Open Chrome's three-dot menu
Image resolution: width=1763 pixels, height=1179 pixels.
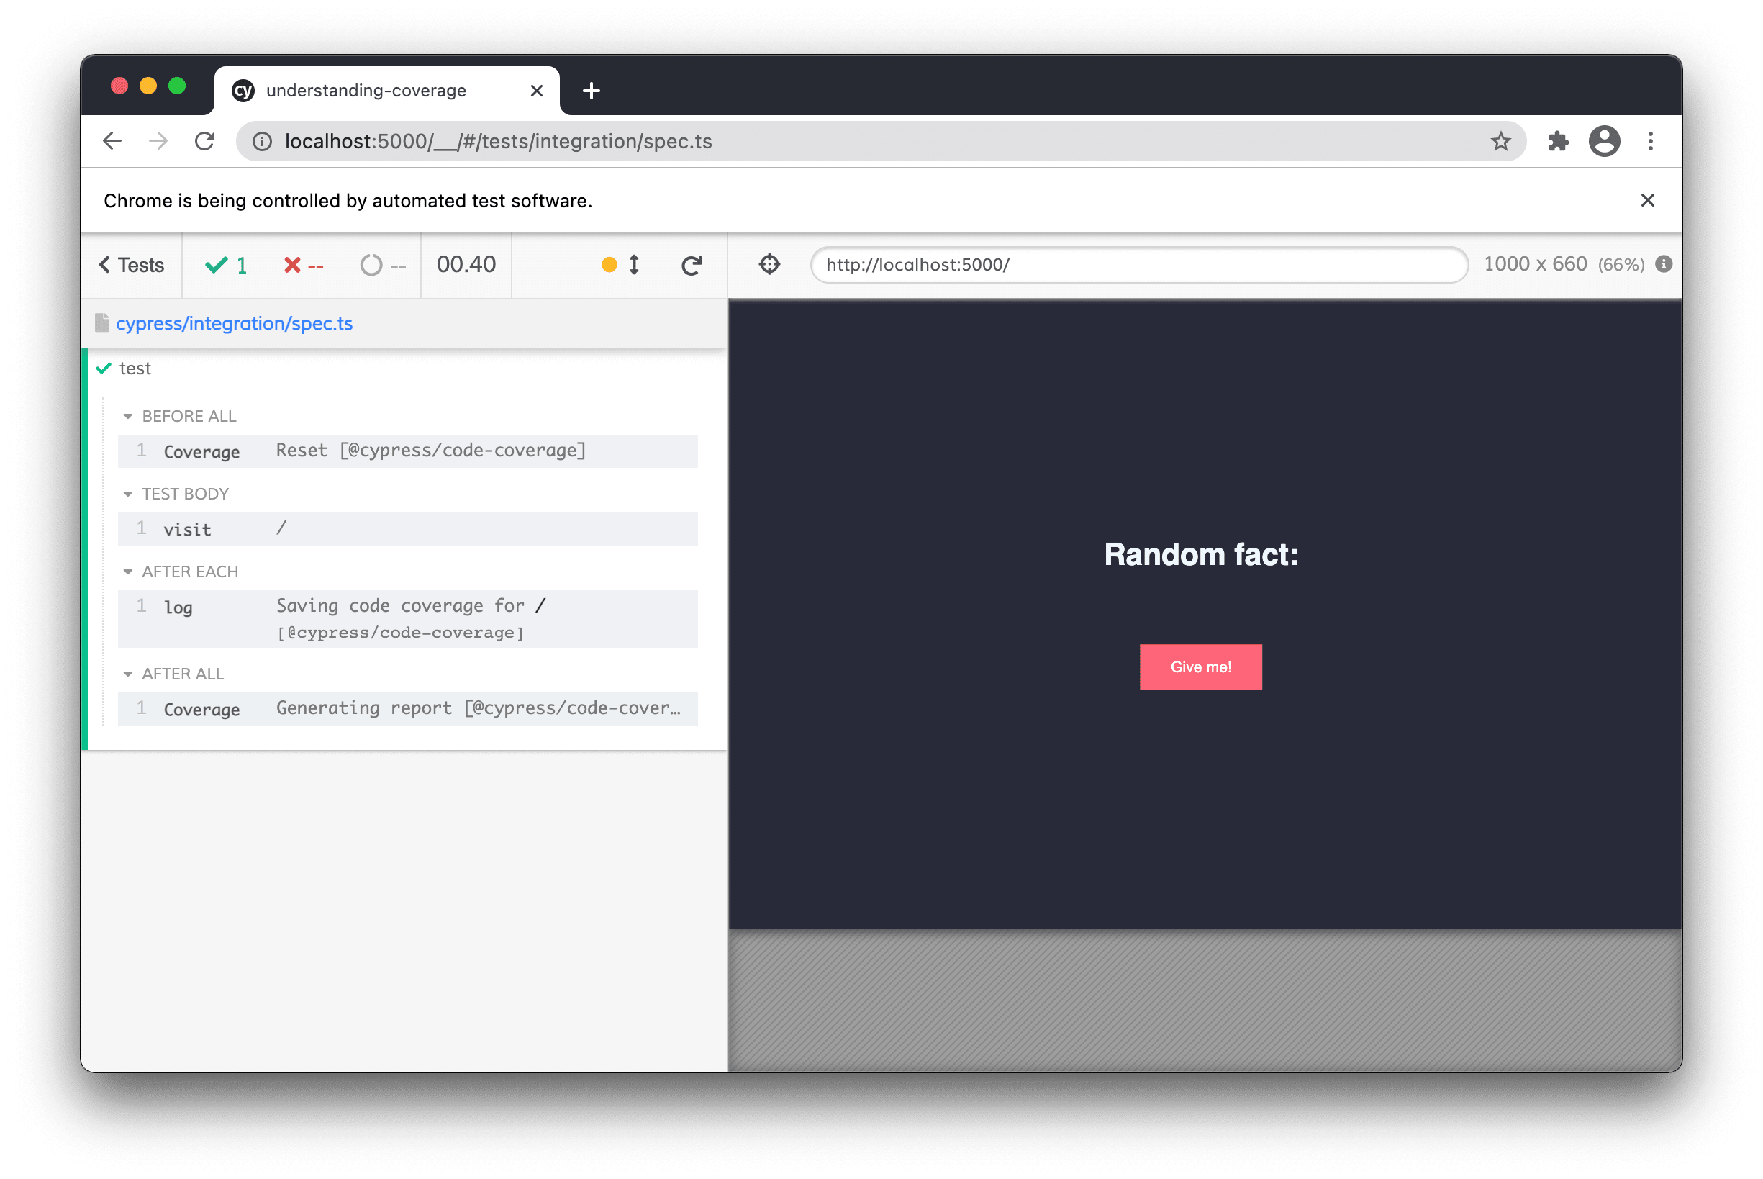[1650, 141]
